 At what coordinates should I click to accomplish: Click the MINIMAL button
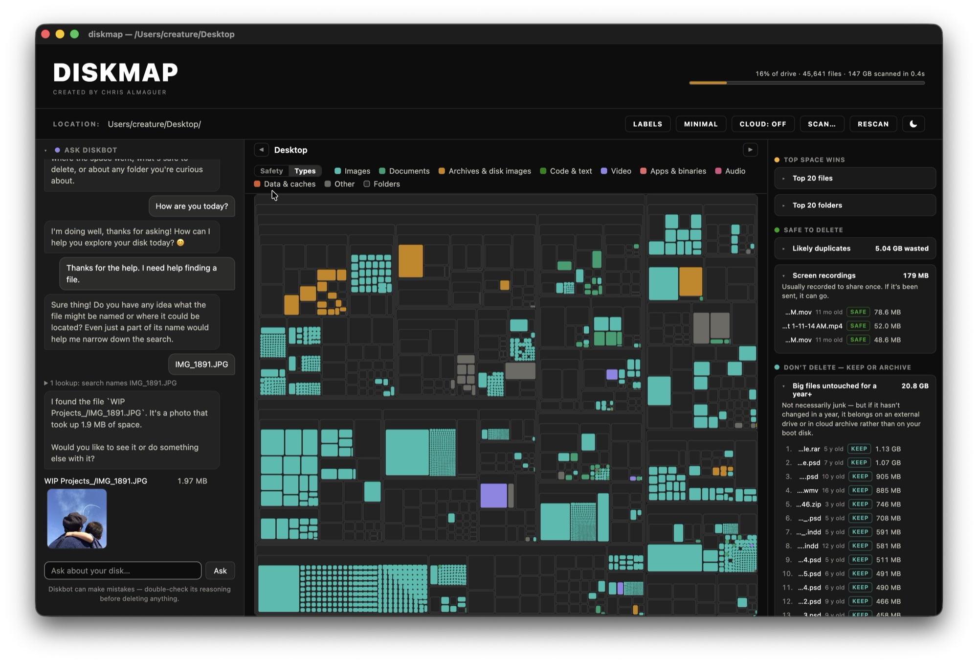[x=701, y=124]
